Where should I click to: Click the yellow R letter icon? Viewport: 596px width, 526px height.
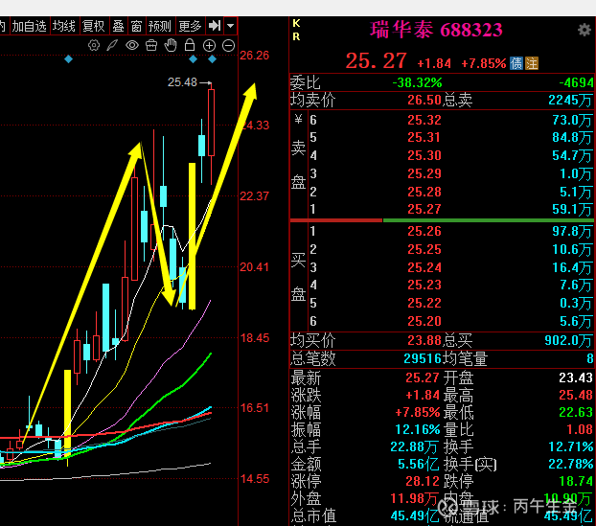(x=296, y=36)
